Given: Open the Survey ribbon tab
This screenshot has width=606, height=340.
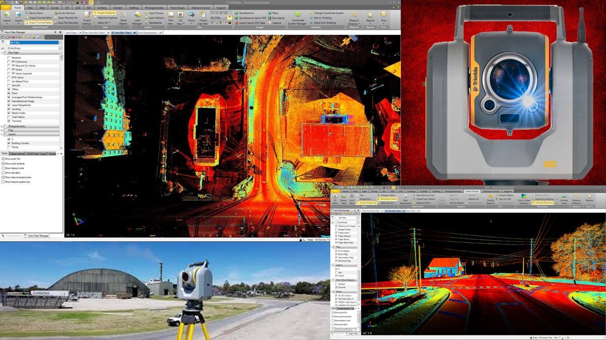Looking at the screenshot, I should pos(55,8).
